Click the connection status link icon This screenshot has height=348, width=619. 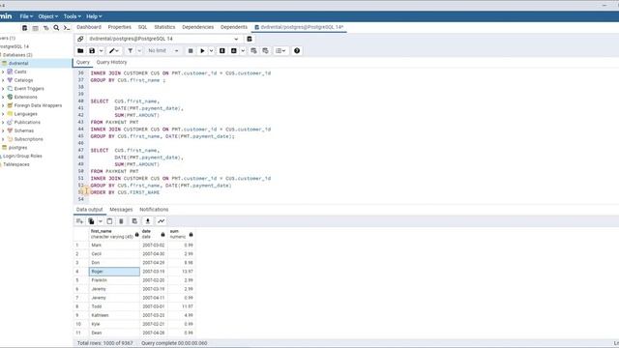point(80,39)
